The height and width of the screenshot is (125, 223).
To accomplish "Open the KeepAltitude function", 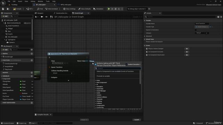I will tap(9, 66).
